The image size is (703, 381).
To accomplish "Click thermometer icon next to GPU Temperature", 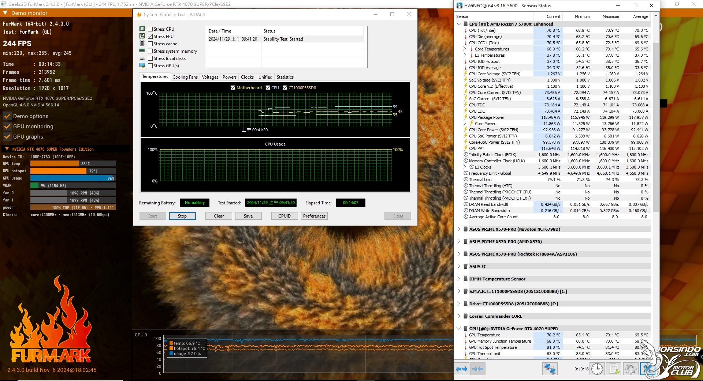I will point(466,335).
